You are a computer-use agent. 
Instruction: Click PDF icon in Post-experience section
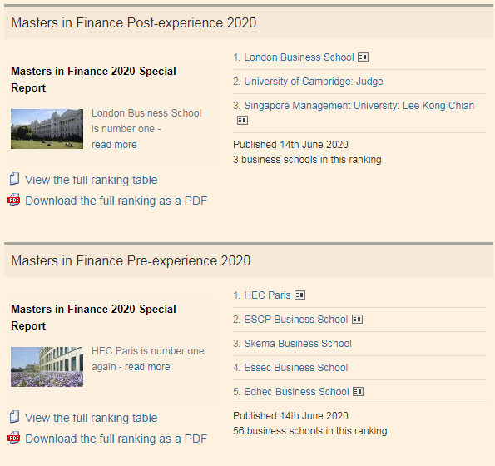pyautogui.click(x=14, y=200)
